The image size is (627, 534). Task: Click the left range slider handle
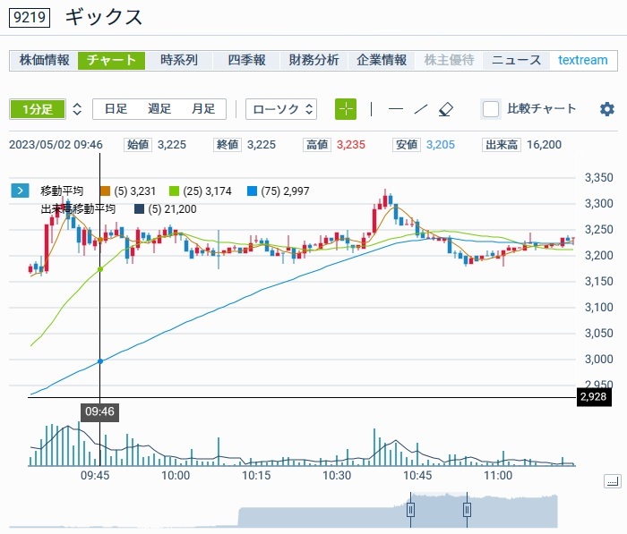pyautogui.click(x=411, y=510)
